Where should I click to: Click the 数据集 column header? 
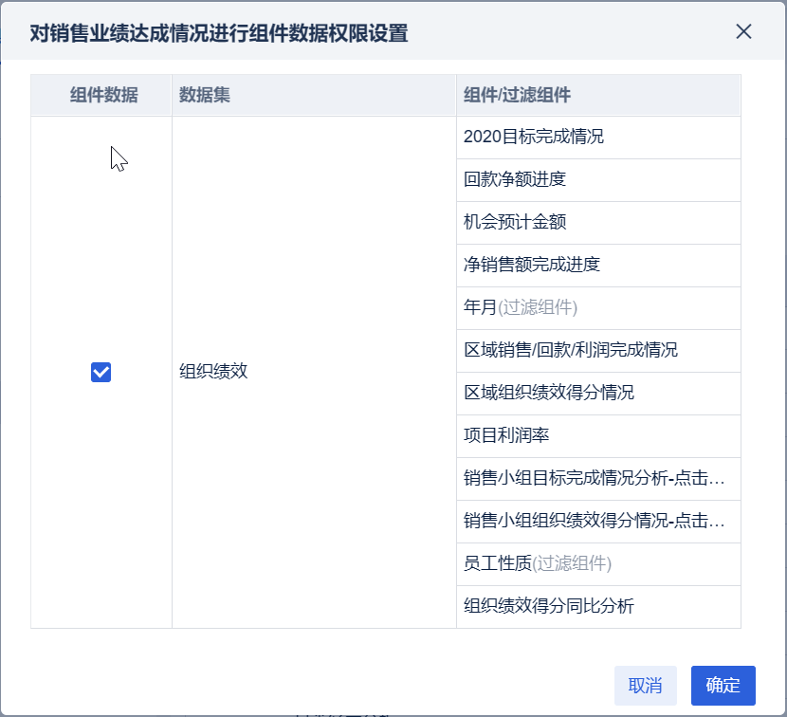click(x=314, y=95)
